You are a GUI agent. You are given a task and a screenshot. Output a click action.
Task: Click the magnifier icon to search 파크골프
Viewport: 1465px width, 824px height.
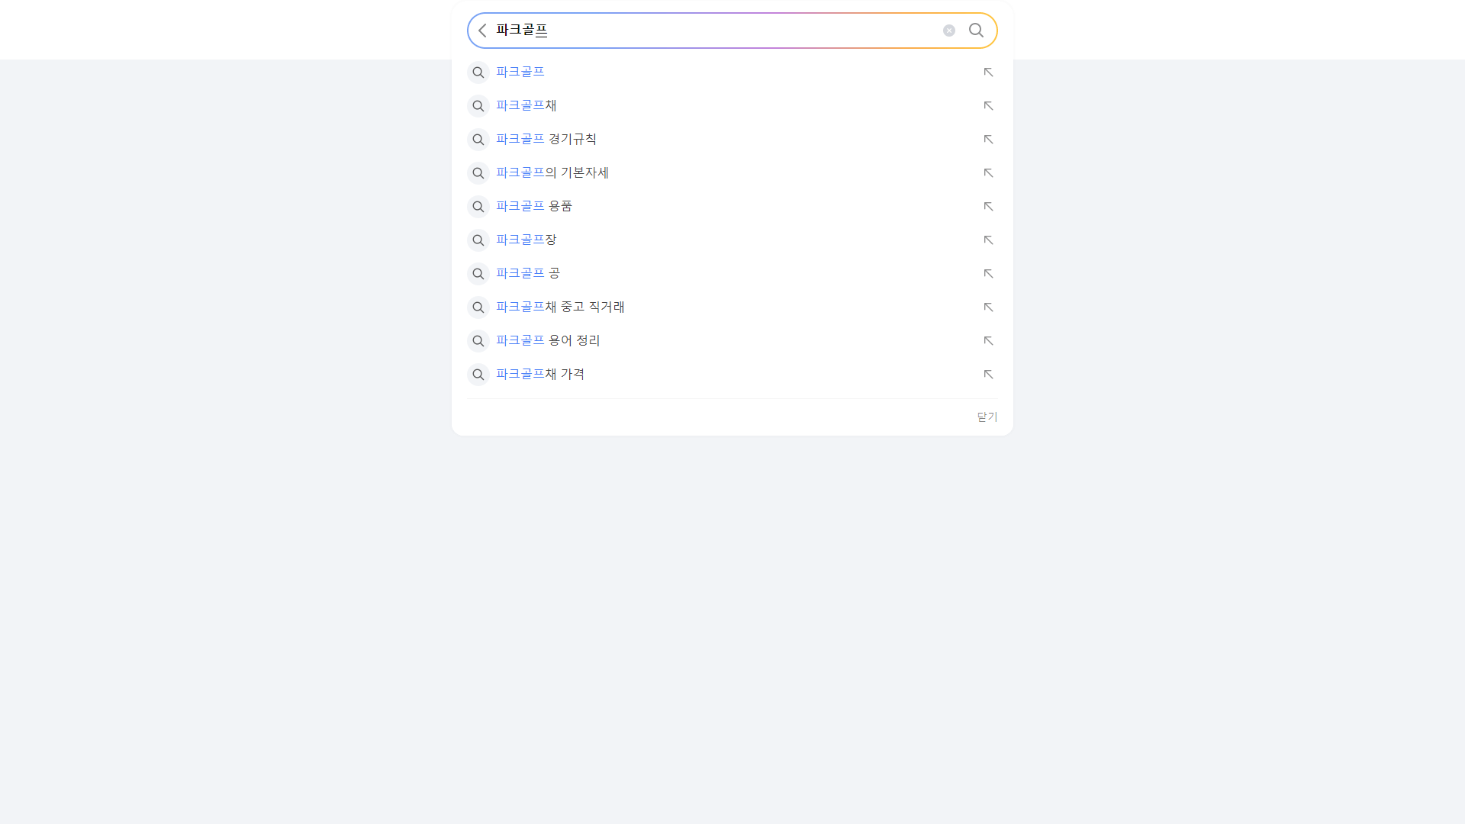977,31
